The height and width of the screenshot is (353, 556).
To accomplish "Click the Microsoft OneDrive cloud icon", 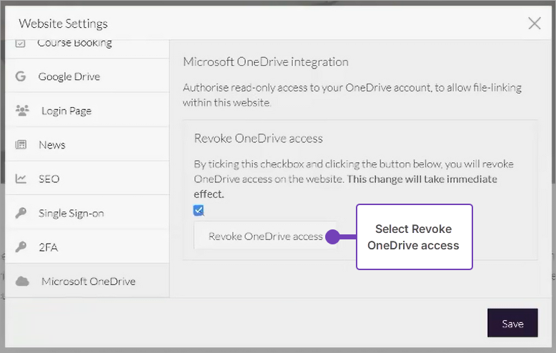I will coord(22,282).
